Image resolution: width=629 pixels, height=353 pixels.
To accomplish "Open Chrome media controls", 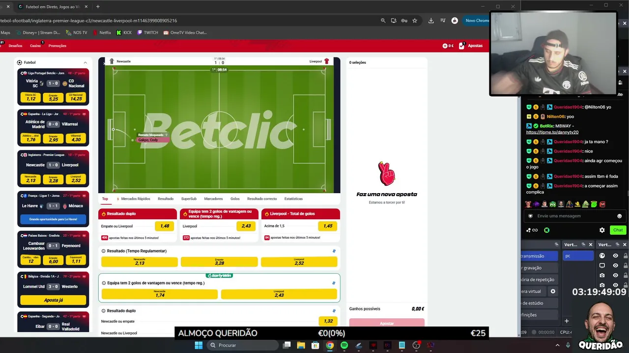I will tap(443, 21).
